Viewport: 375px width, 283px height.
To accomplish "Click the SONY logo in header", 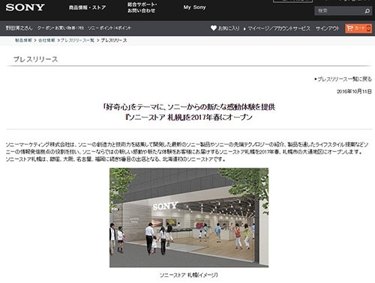I will pos(25,7).
